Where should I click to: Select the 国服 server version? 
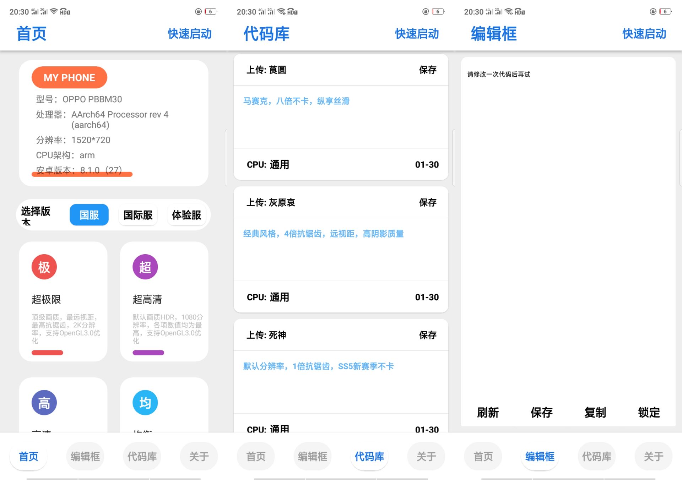click(89, 214)
